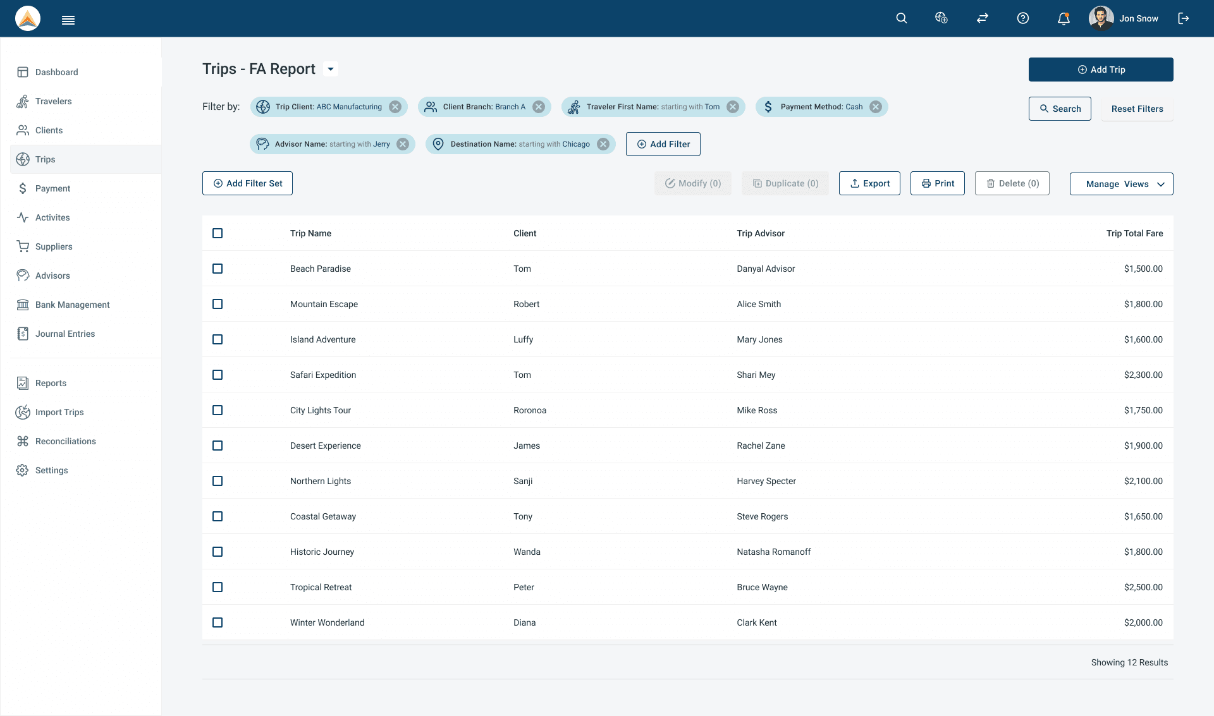Viewport: 1214px width, 716px height.
Task: Select the Northern Lights trip checkbox
Action: click(218, 481)
